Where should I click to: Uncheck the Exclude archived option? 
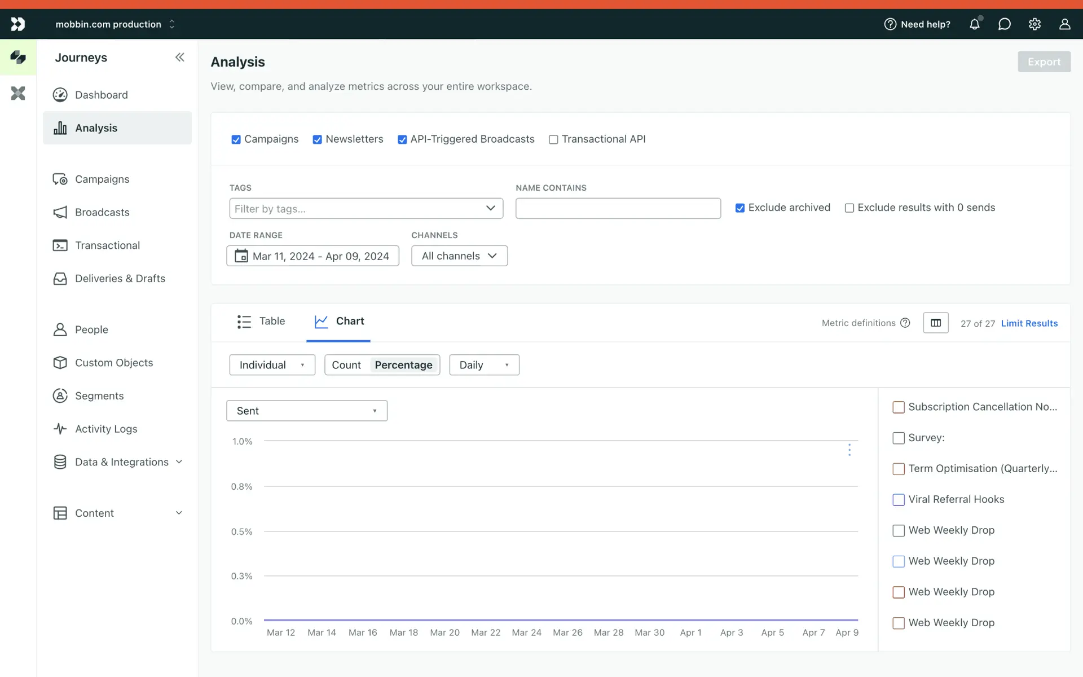(739, 208)
